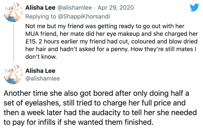Click @alishamlee handle beside the date
Image resolution: width=203 pixels, height=128 pixels.
pos(75,8)
